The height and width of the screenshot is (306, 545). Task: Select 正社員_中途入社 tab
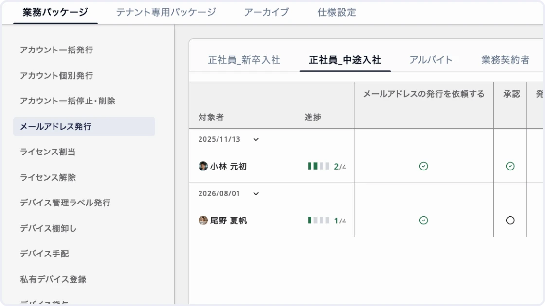(345, 60)
